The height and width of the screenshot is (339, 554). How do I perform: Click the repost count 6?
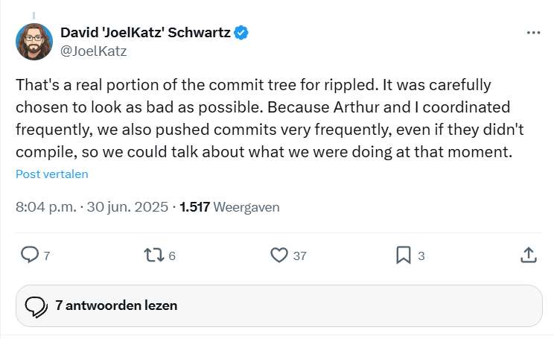172,256
